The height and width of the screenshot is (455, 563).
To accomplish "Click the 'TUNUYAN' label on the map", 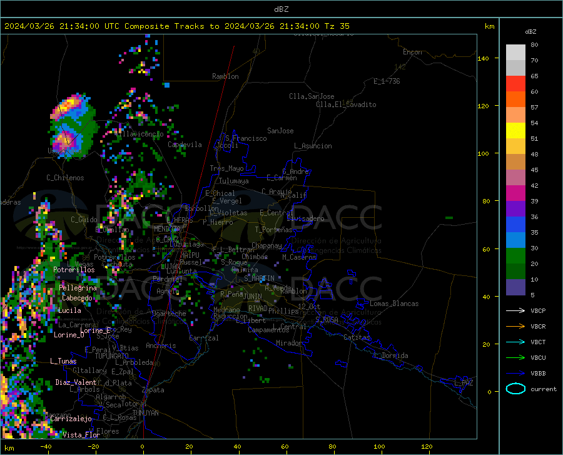I will pos(145,413).
